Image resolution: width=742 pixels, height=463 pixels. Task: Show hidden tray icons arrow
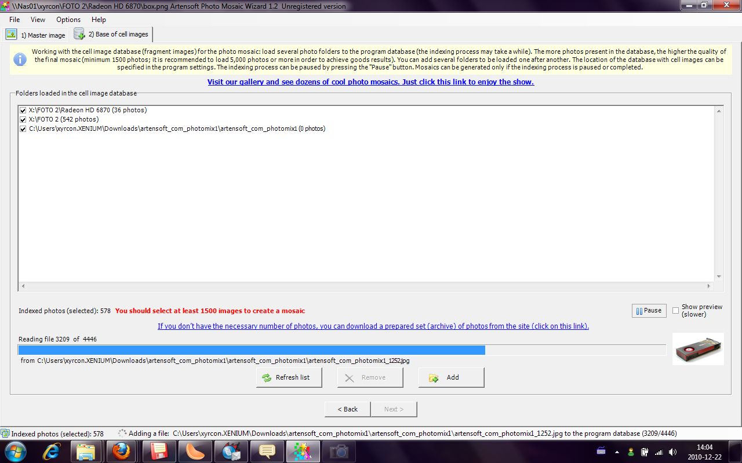617,452
